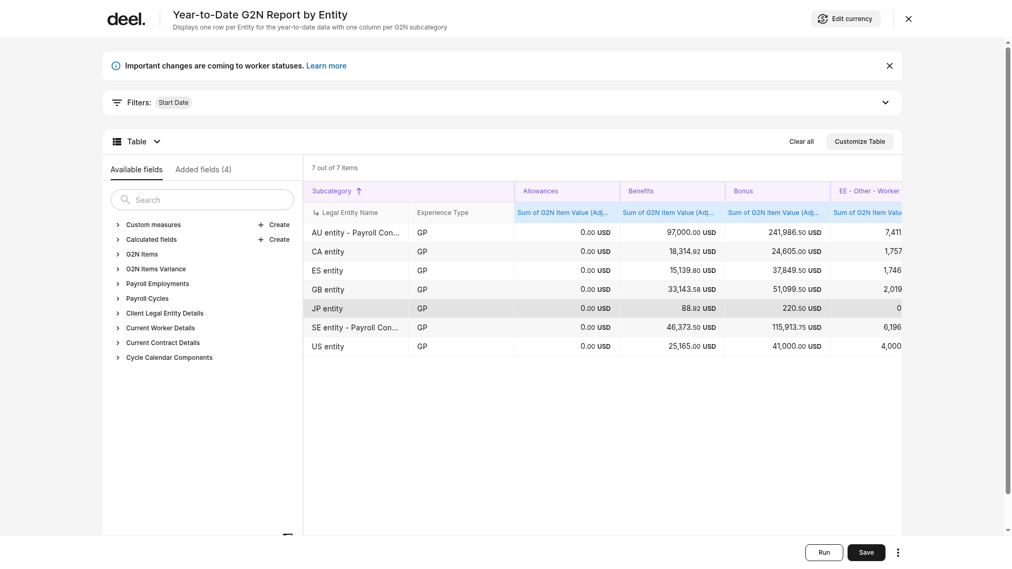Click the 37,849.50 USD Bonus cell

point(778,271)
